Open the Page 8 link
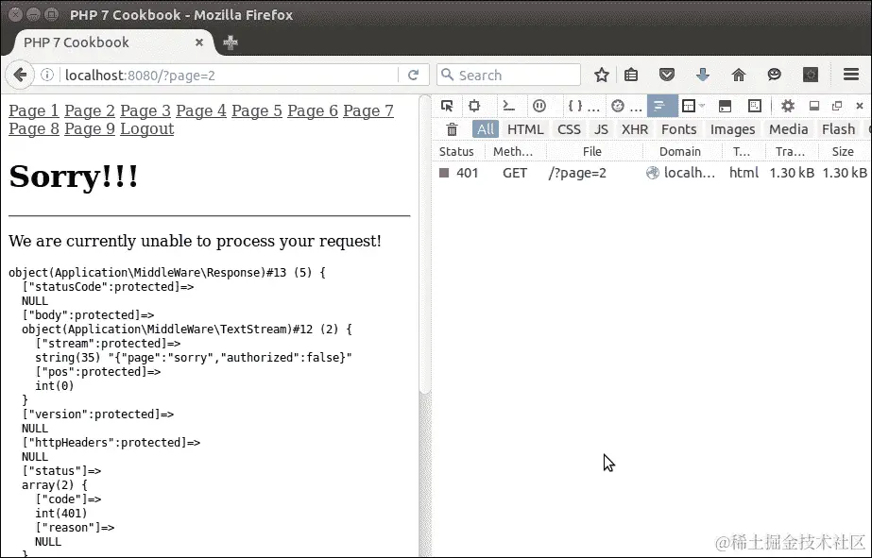 (x=34, y=129)
